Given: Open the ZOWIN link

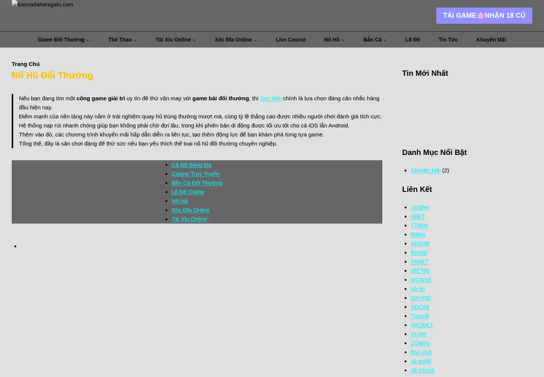Looking at the screenshot, I should [420, 343].
